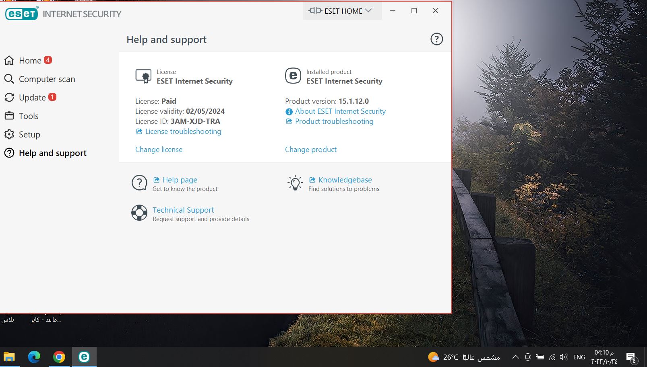Viewport: 647px width, 367px height.
Task: Open the Knowledgebase link
Action: [345, 180]
